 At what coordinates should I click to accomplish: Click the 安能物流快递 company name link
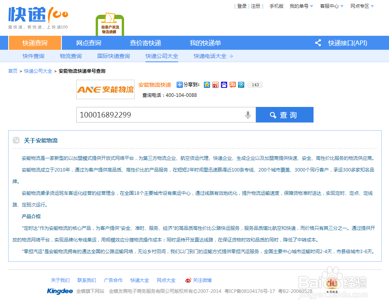click(x=154, y=85)
